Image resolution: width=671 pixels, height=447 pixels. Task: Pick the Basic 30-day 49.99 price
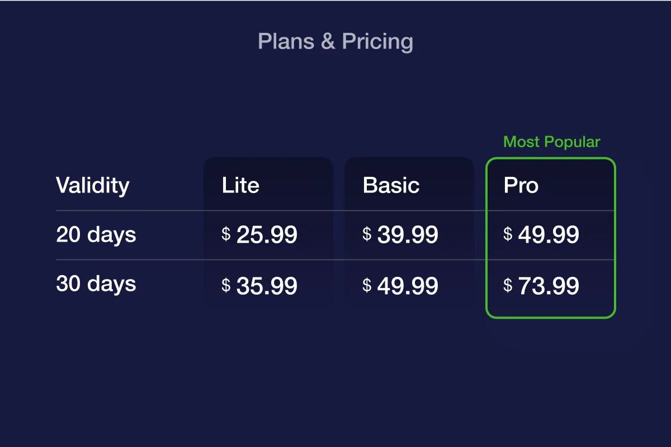408,286
